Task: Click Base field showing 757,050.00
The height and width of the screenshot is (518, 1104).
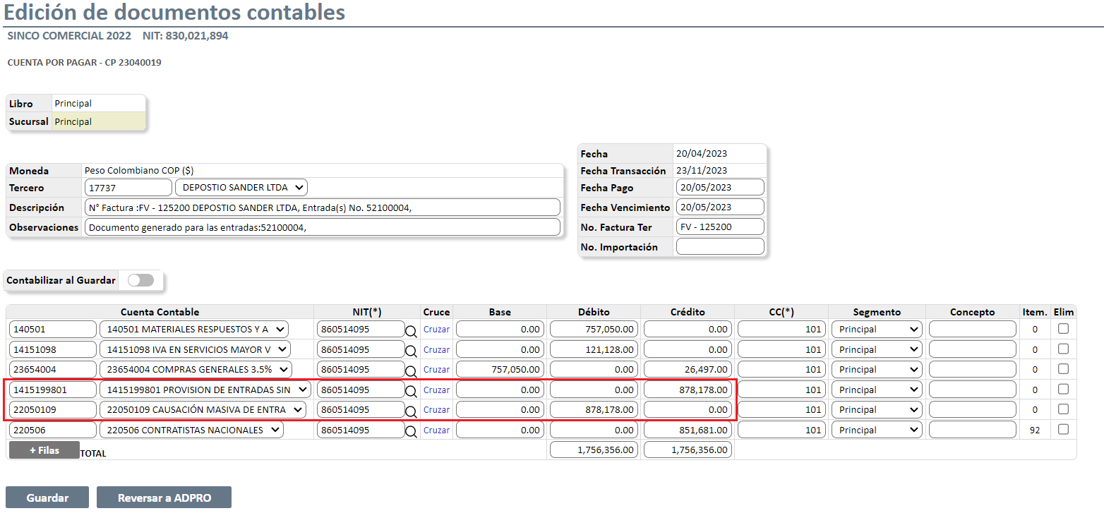Action: pos(500,369)
